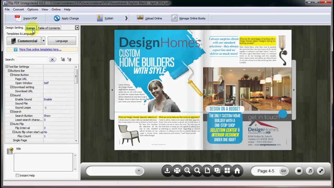This screenshot has height=188, width=334.
Task: Click the download icon in the flipbook toolbar
Action: click(167, 171)
